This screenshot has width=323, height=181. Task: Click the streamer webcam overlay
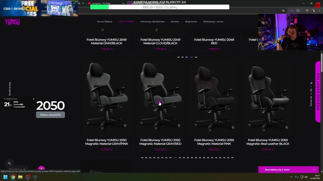point(290,32)
